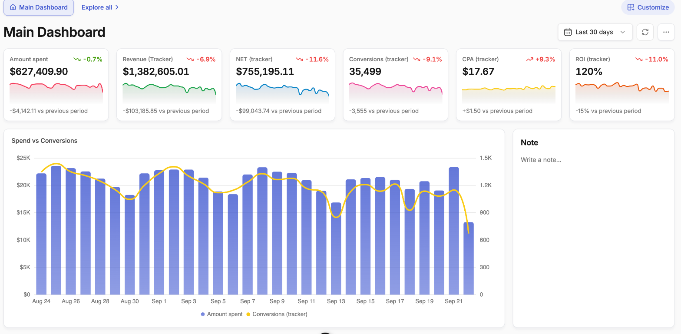This screenshot has width=681, height=334.
Task: Click the 120% ROI value
Action: 589,72
